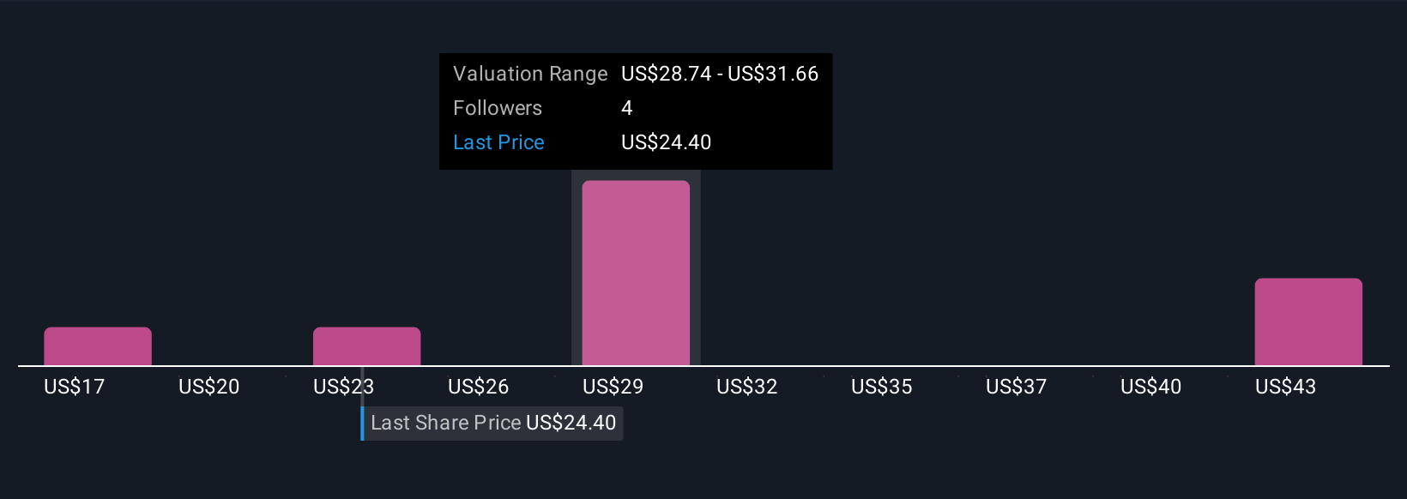Click the US$26 axis label
Screen dimensions: 1407x499
478,387
